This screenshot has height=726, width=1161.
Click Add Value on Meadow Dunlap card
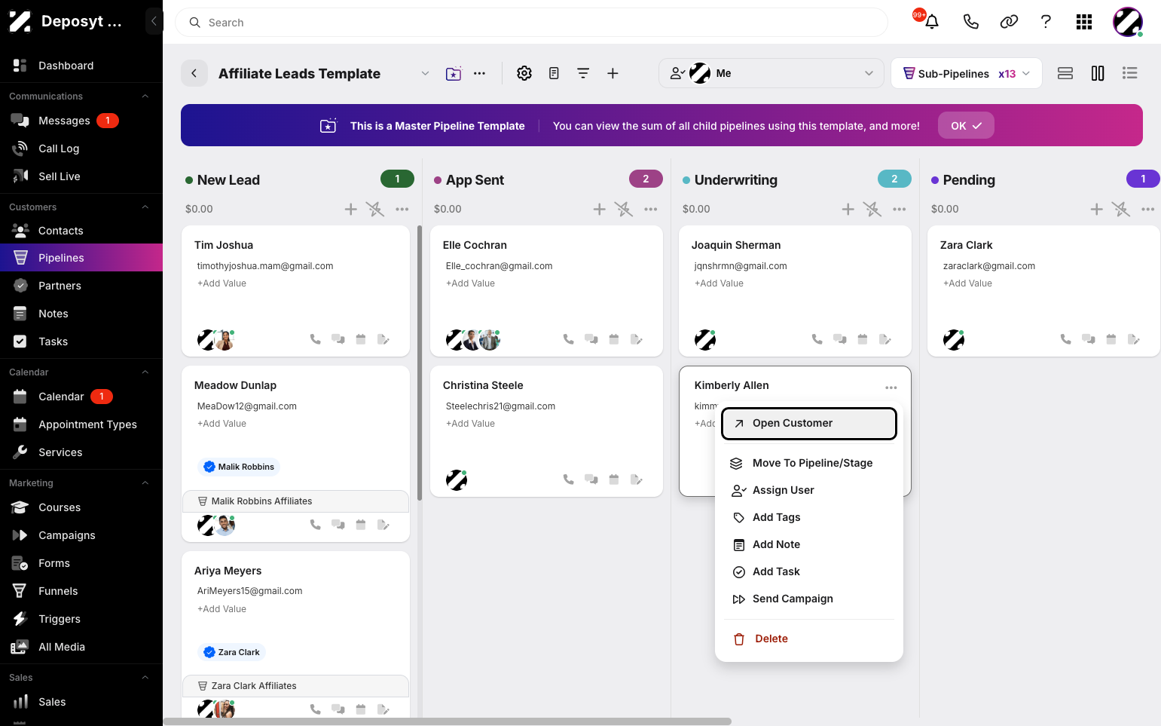pos(222,424)
